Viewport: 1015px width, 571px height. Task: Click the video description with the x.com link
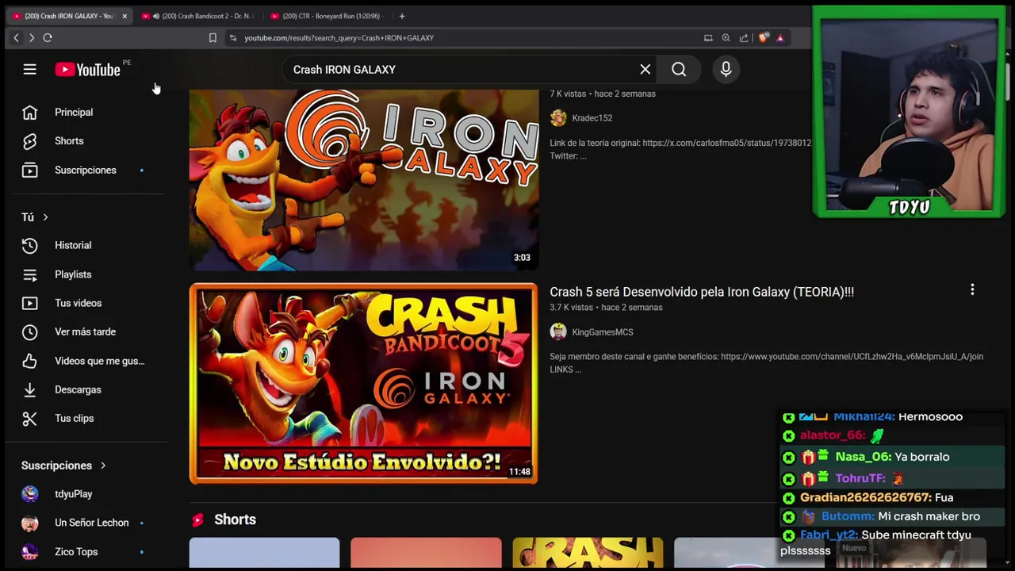coord(680,149)
